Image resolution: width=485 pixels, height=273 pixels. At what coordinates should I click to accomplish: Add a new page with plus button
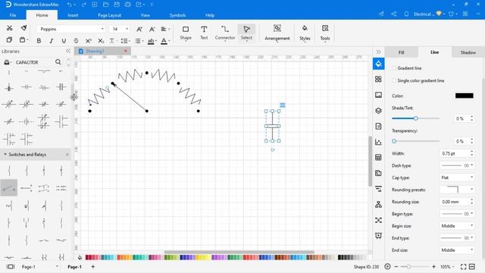(x=92, y=266)
